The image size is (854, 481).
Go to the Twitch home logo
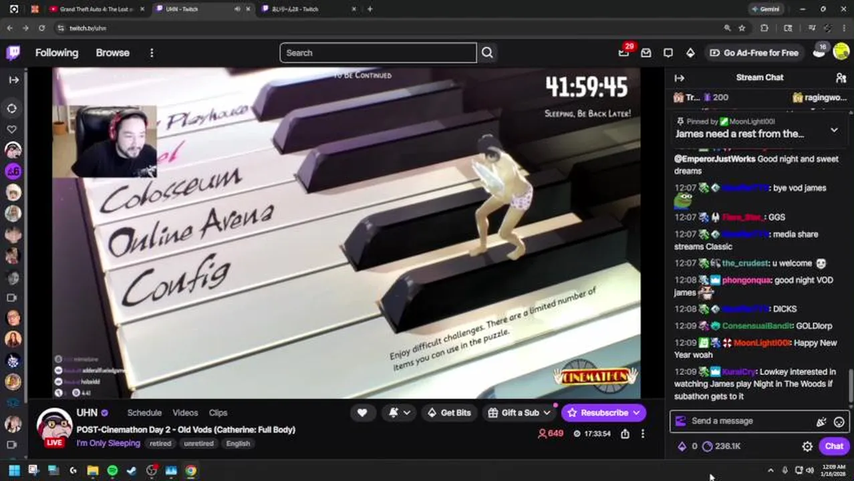(13, 53)
